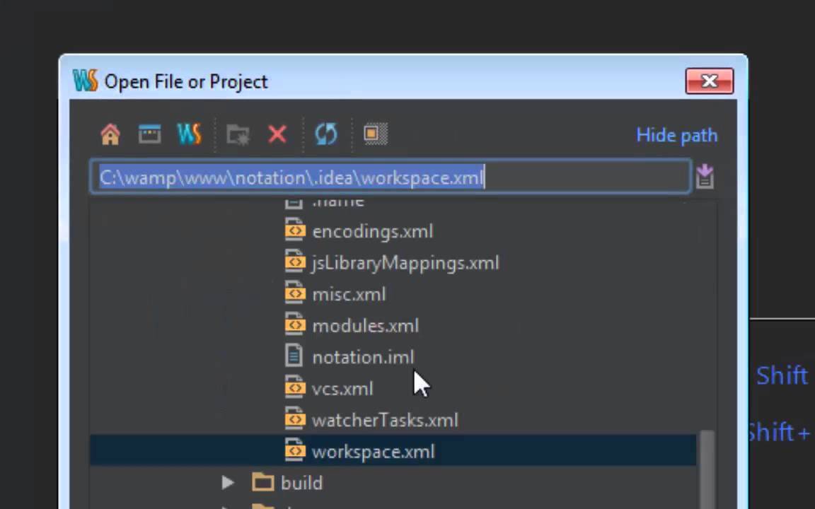This screenshot has width=815, height=509.
Task: Expand the build folder arrow
Action: point(228,483)
